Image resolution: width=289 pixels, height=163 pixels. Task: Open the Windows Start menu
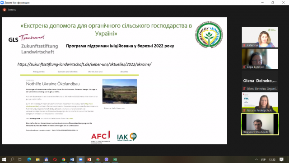[4, 159]
